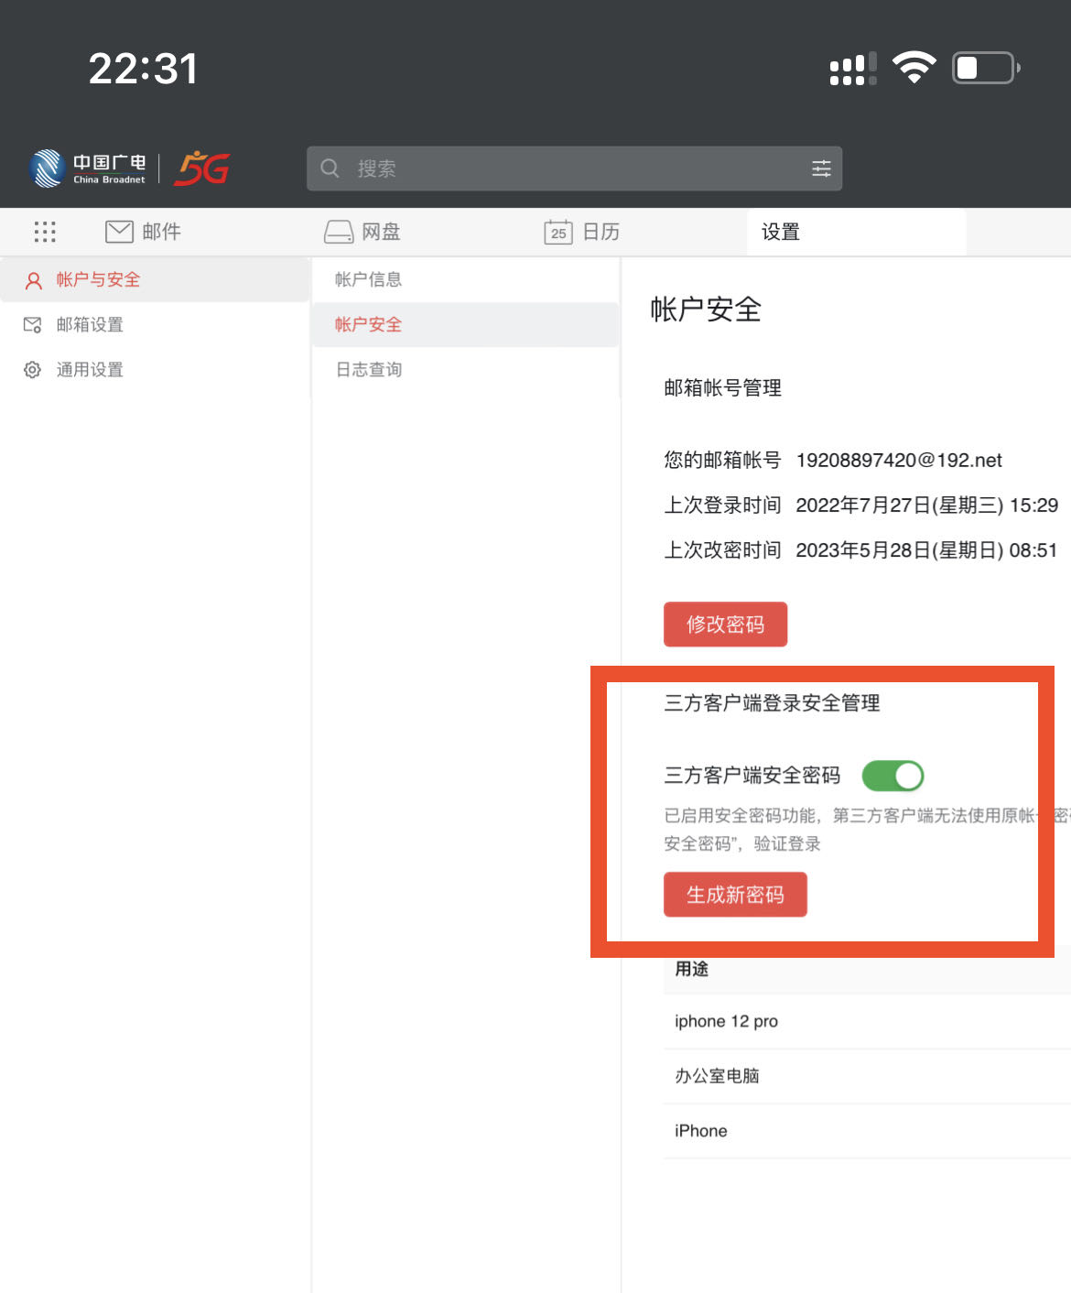Screen dimensions: 1071x1293
Task: Click the iPhone device row
Action: [700, 1130]
